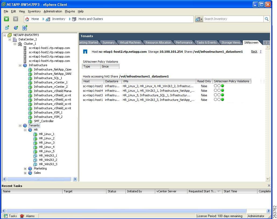Click inside the Search Inventory field
277x219 pixels.
pos(233,19)
